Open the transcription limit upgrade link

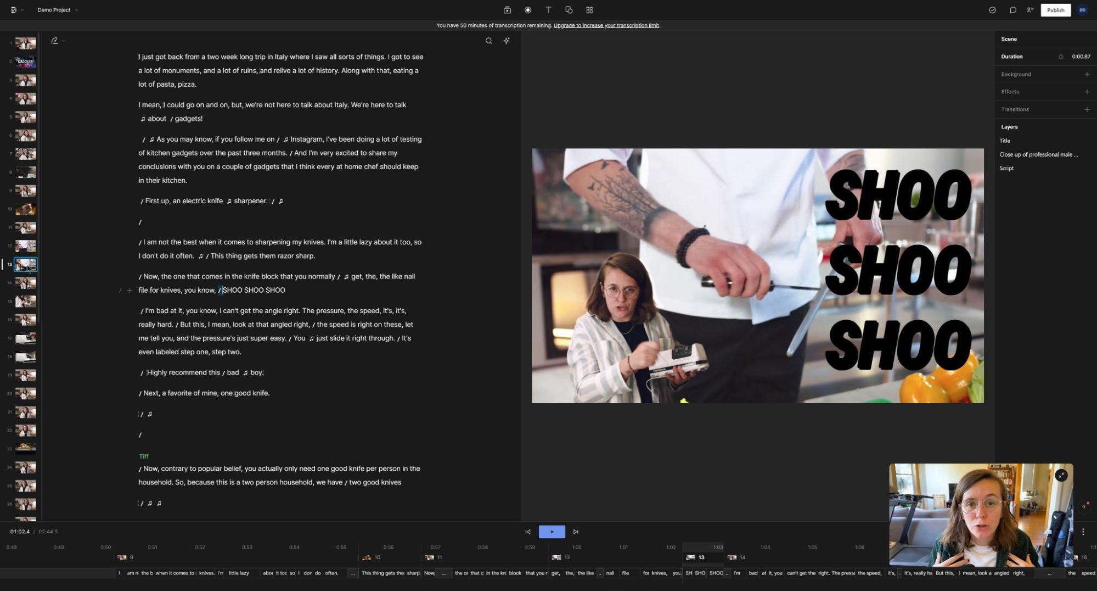606,25
